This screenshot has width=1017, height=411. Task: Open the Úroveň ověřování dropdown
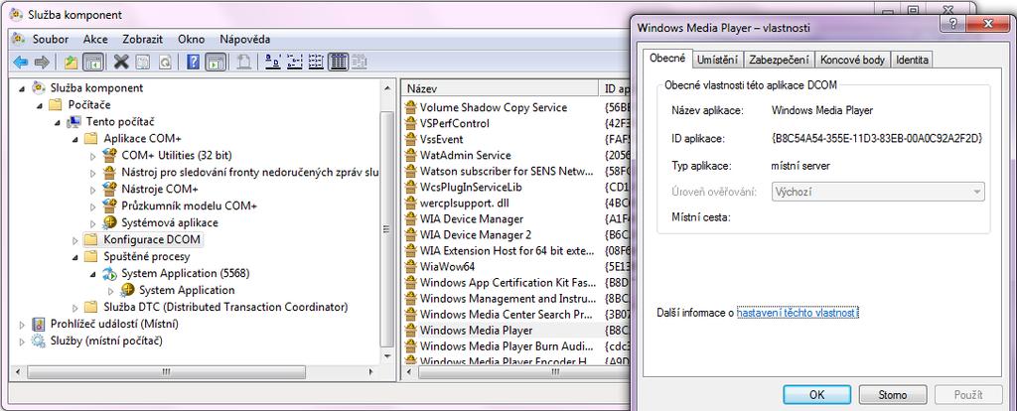tap(878, 192)
